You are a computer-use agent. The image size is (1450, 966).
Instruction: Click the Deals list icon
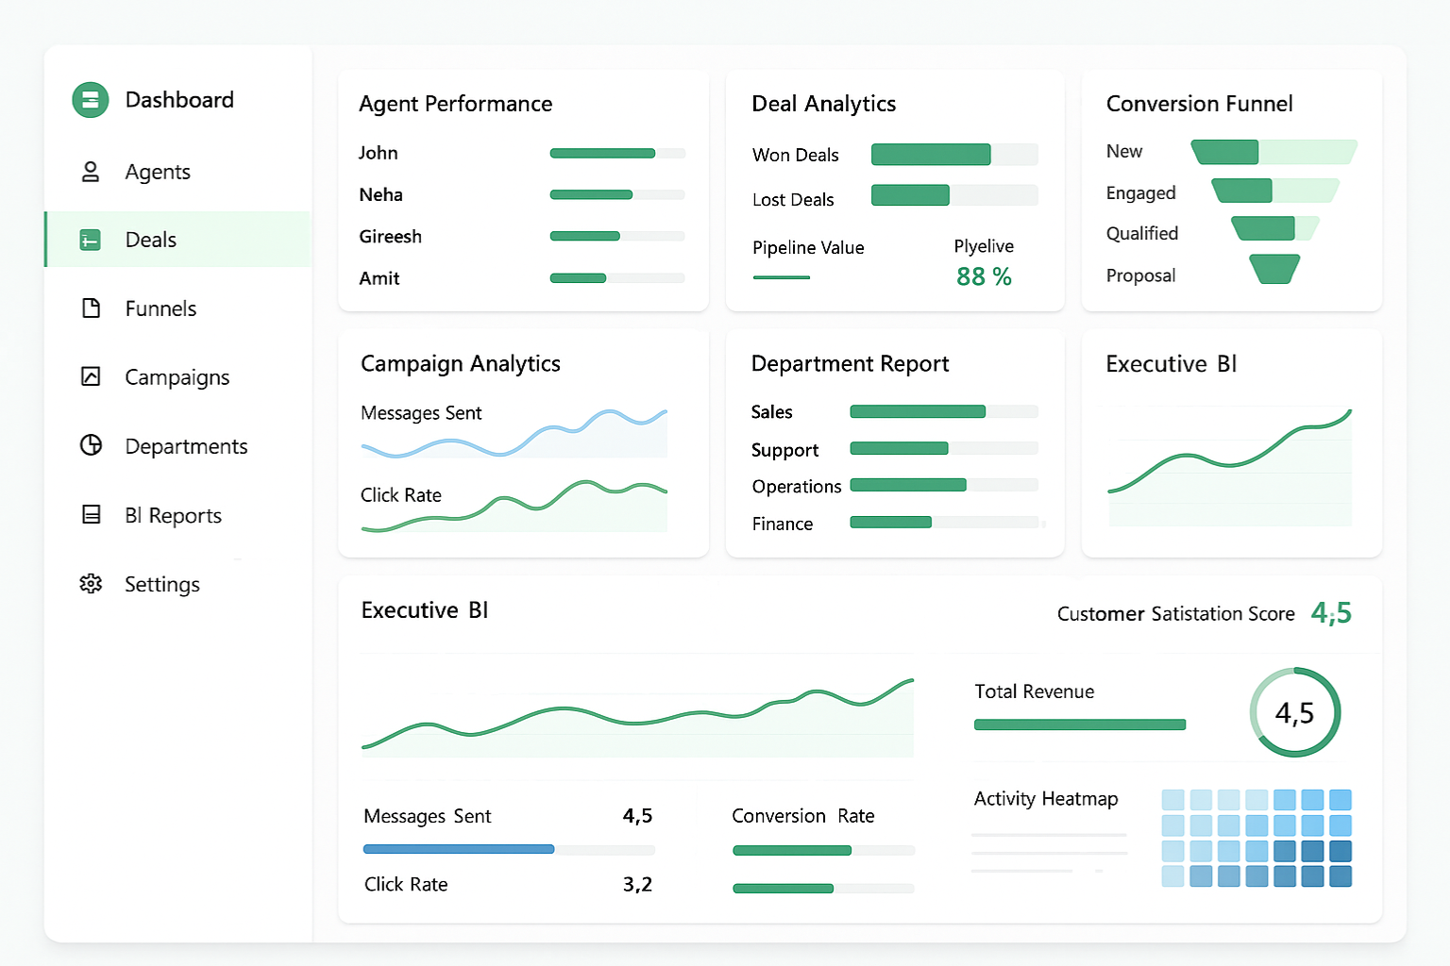tap(90, 240)
